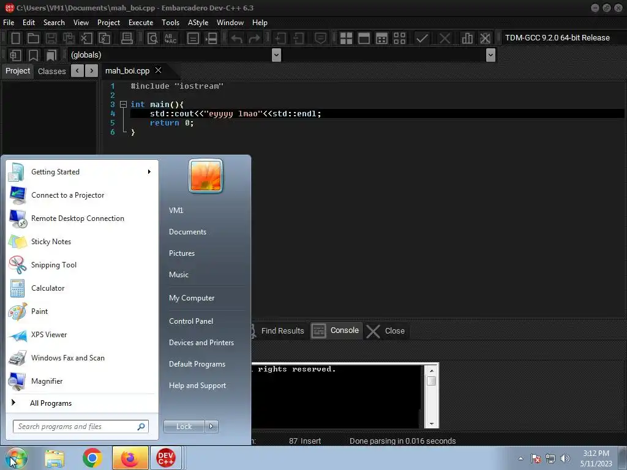Open the File menu
Viewport: 627px width, 470px height.
[9, 23]
